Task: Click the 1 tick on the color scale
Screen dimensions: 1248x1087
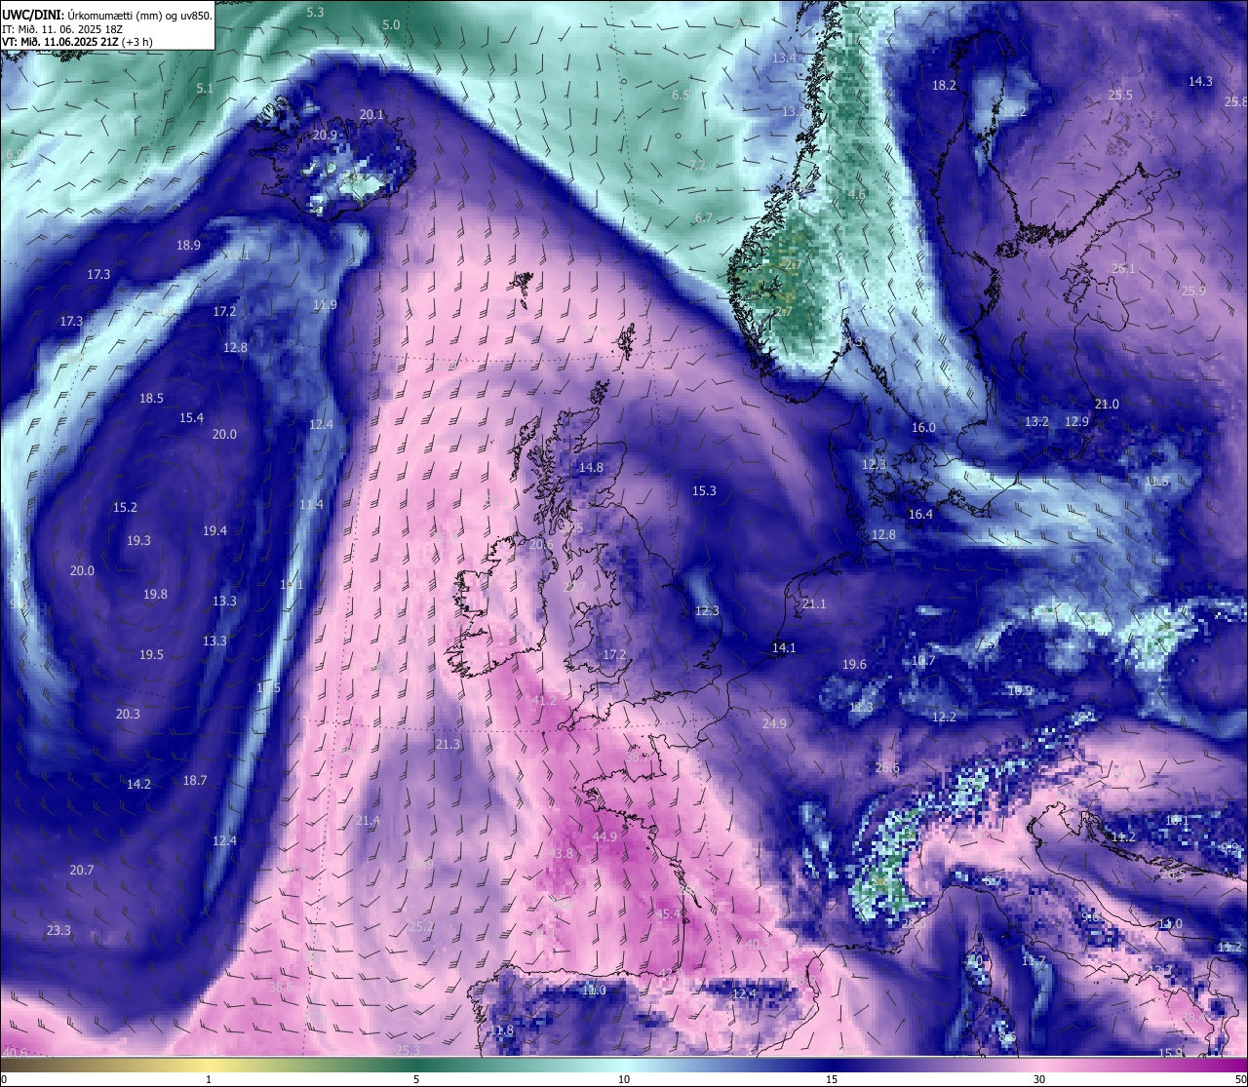Action: click(x=209, y=1079)
